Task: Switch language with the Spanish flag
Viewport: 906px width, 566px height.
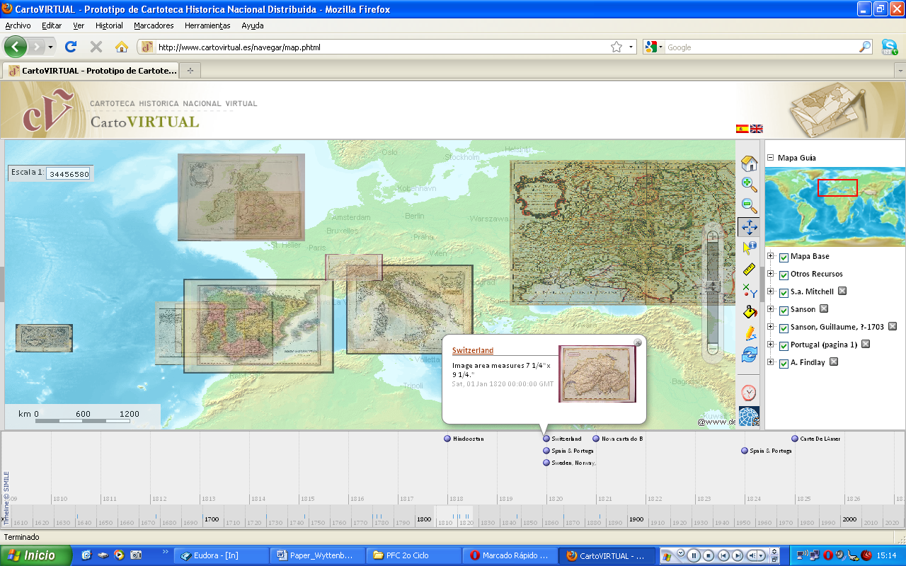Action: (x=742, y=129)
